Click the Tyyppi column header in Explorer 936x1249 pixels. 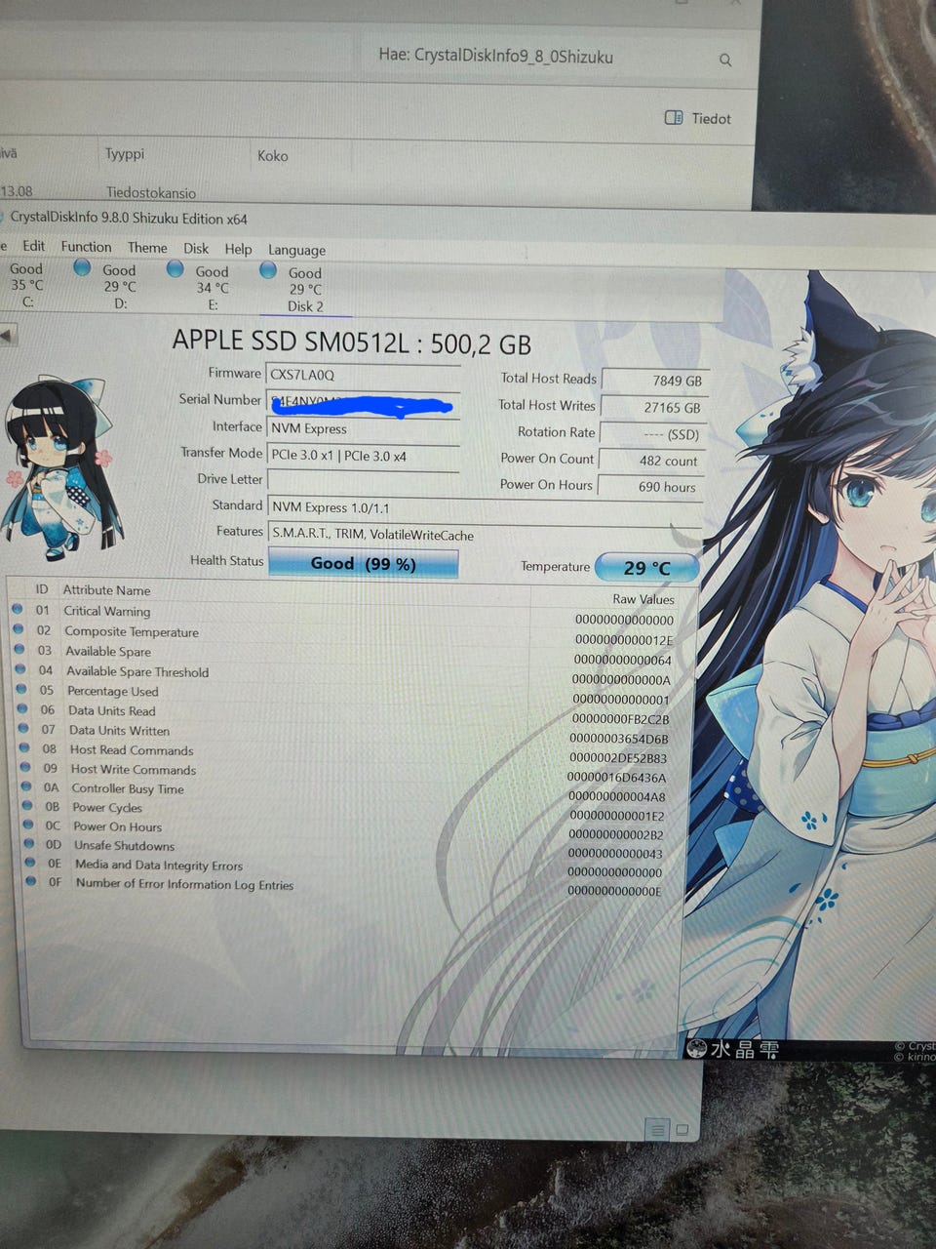click(125, 153)
